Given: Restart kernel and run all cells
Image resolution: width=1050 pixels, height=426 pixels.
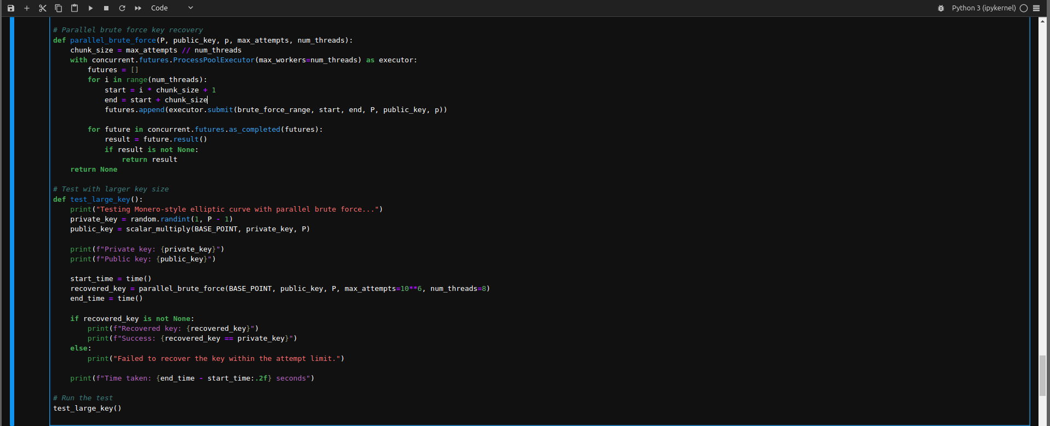Looking at the screenshot, I should (x=138, y=8).
